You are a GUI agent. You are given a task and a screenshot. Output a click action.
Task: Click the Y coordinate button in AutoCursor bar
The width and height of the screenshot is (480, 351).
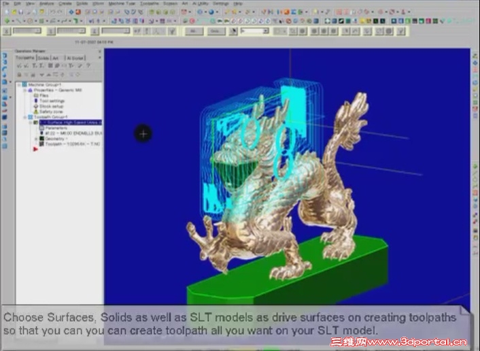[x=52, y=31]
